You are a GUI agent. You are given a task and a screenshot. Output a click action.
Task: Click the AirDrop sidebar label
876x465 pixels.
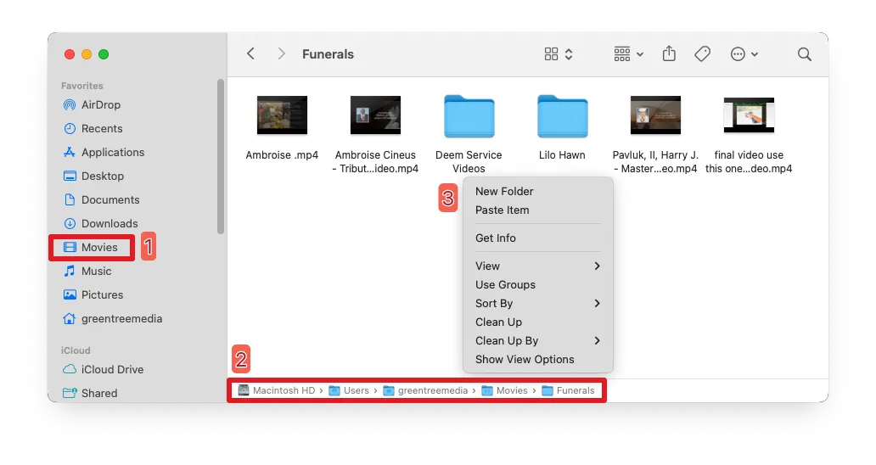coord(101,105)
